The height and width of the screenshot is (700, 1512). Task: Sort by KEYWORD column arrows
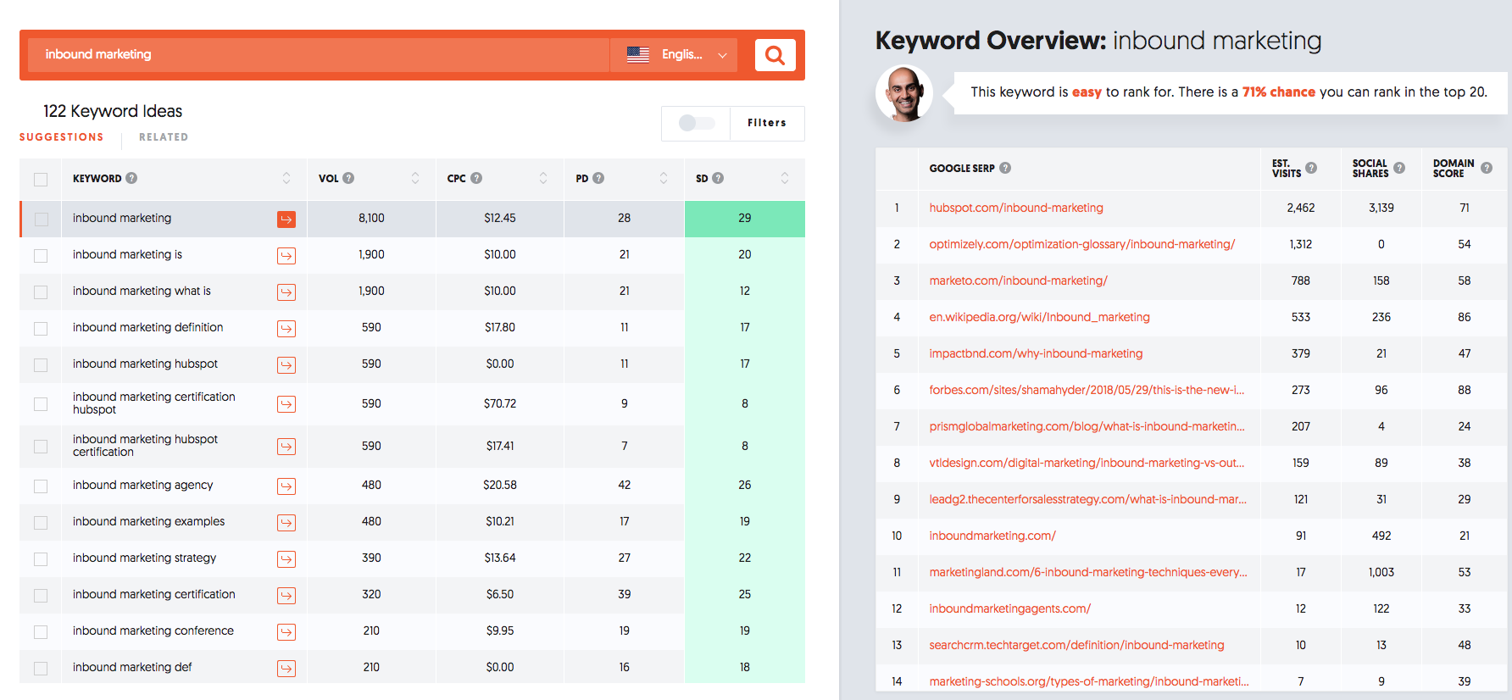(286, 178)
